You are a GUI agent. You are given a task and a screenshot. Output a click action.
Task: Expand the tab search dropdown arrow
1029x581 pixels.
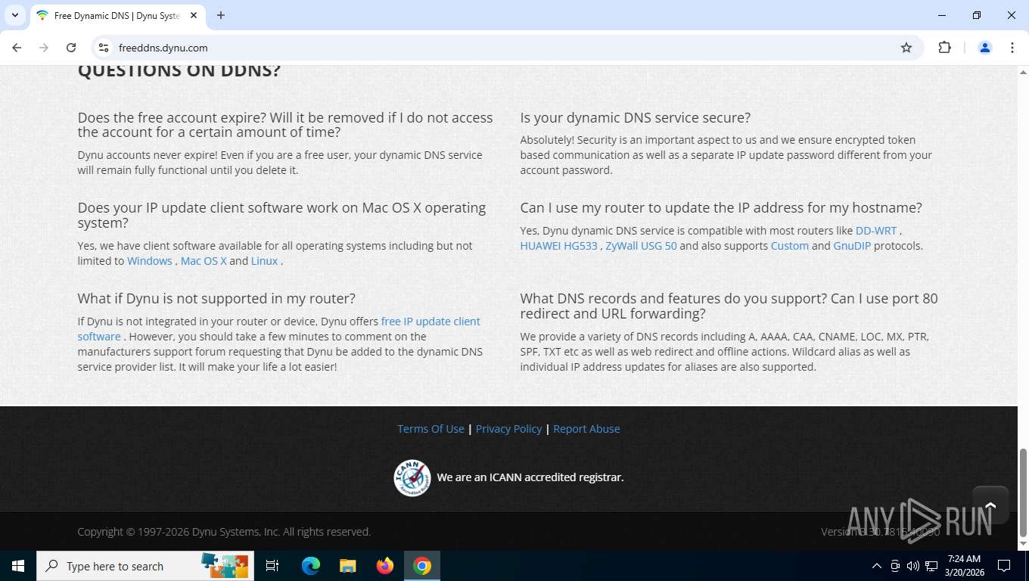click(x=14, y=15)
